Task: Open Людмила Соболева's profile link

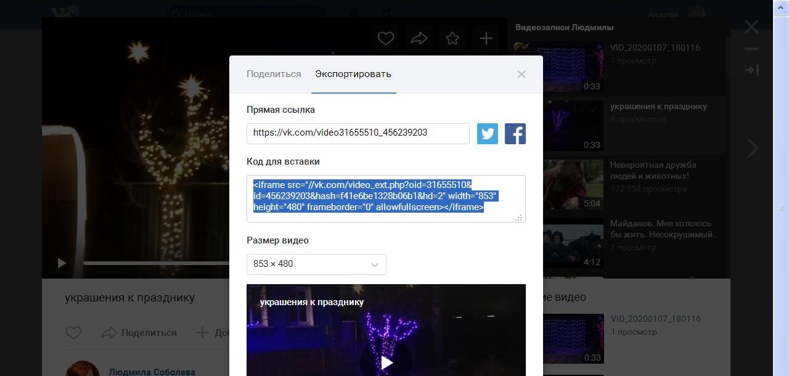Action: tap(152, 372)
